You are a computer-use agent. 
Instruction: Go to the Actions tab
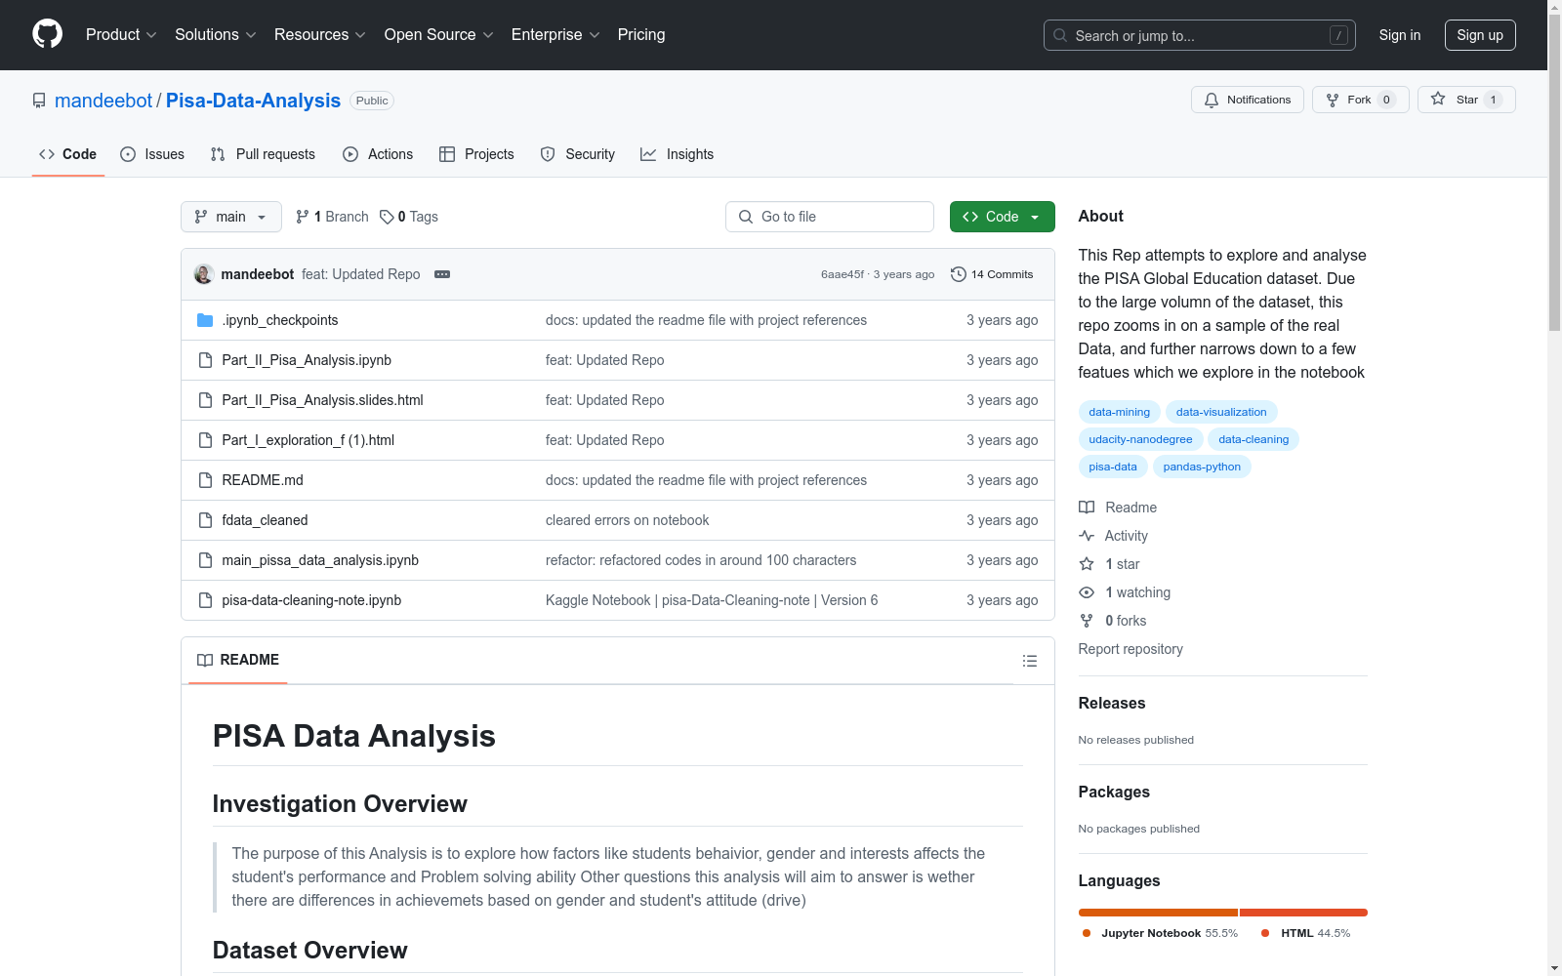378,154
